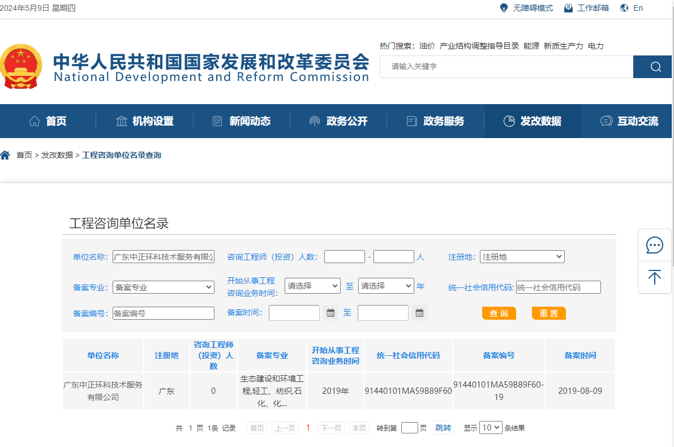Focus the 统一社会信用代码 input field
This screenshot has width=674, height=447.
click(x=559, y=287)
